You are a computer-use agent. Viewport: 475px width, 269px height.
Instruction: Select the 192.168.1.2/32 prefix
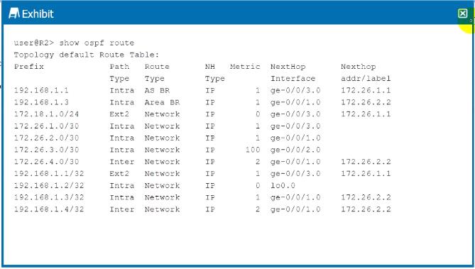(x=49, y=185)
